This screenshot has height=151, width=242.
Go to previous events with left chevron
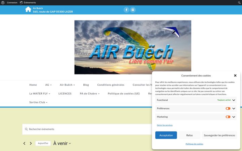click(25, 144)
